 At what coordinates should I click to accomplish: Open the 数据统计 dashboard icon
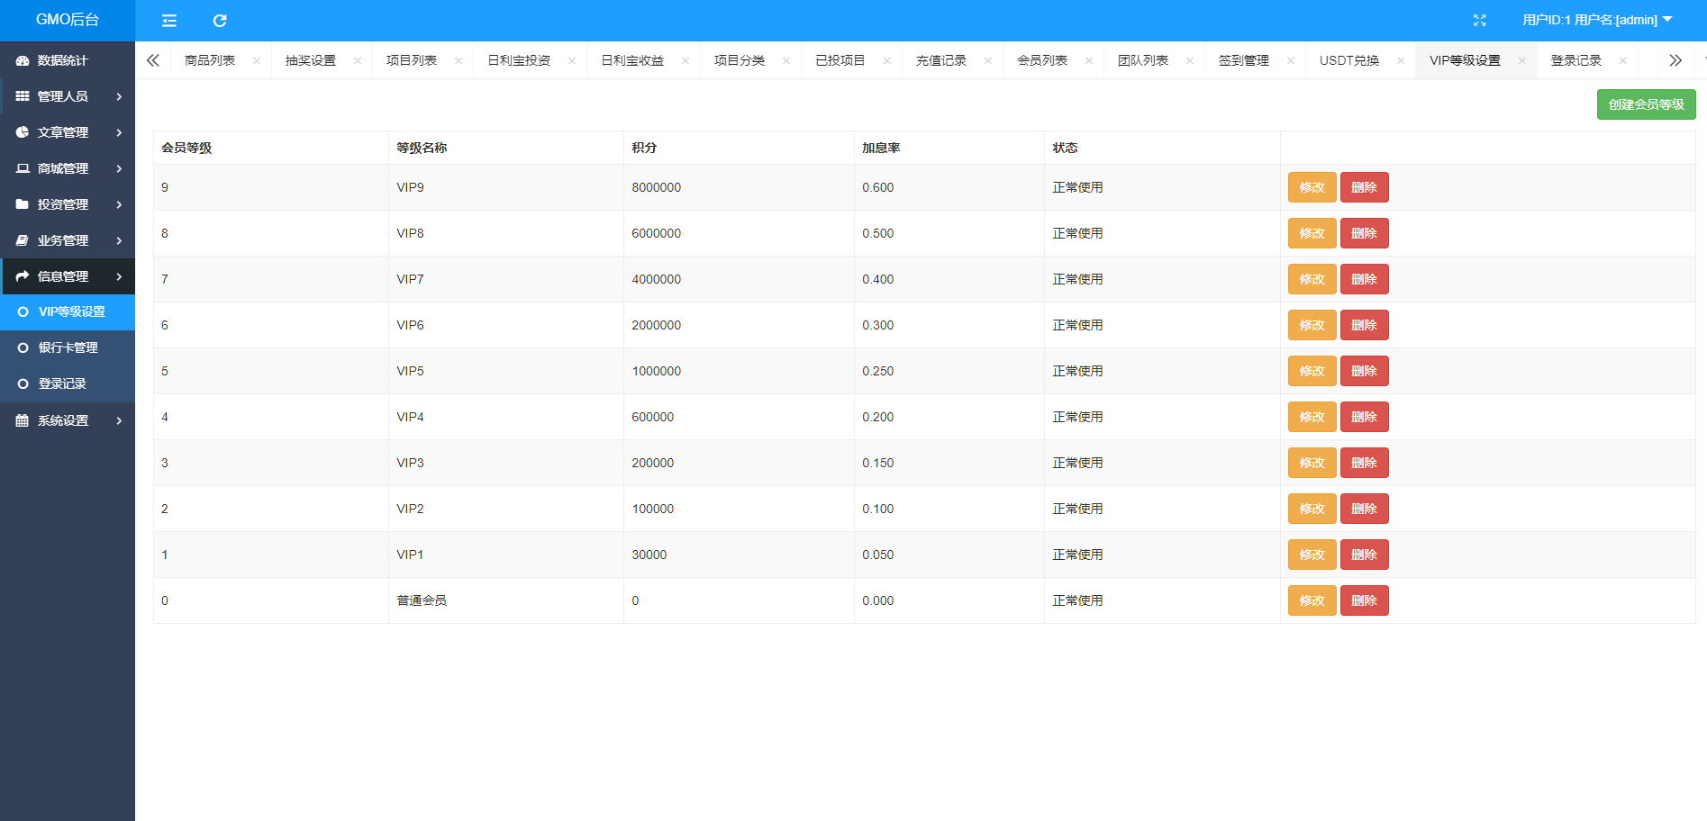point(22,60)
